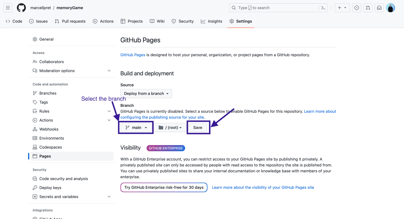Image resolution: width=404 pixels, height=219 pixels.
Task: Click your profile avatar in the top right
Action: point(390,8)
